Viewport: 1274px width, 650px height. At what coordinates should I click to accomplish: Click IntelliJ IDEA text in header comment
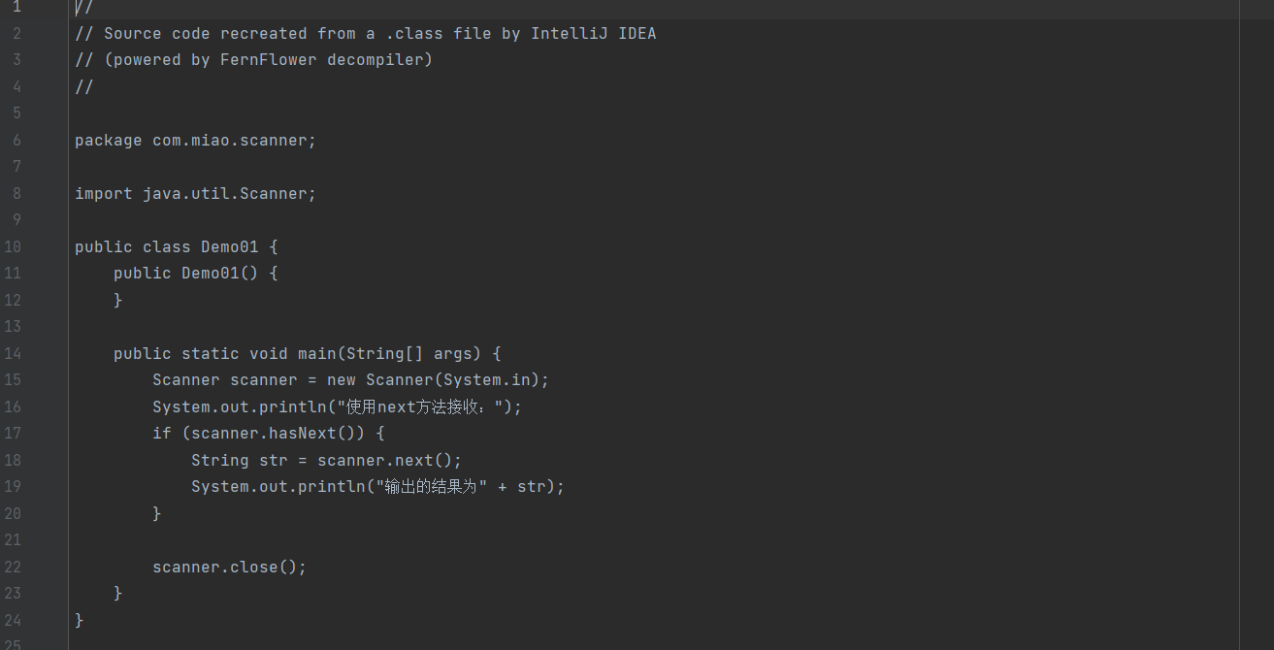click(x=593, y=34)
